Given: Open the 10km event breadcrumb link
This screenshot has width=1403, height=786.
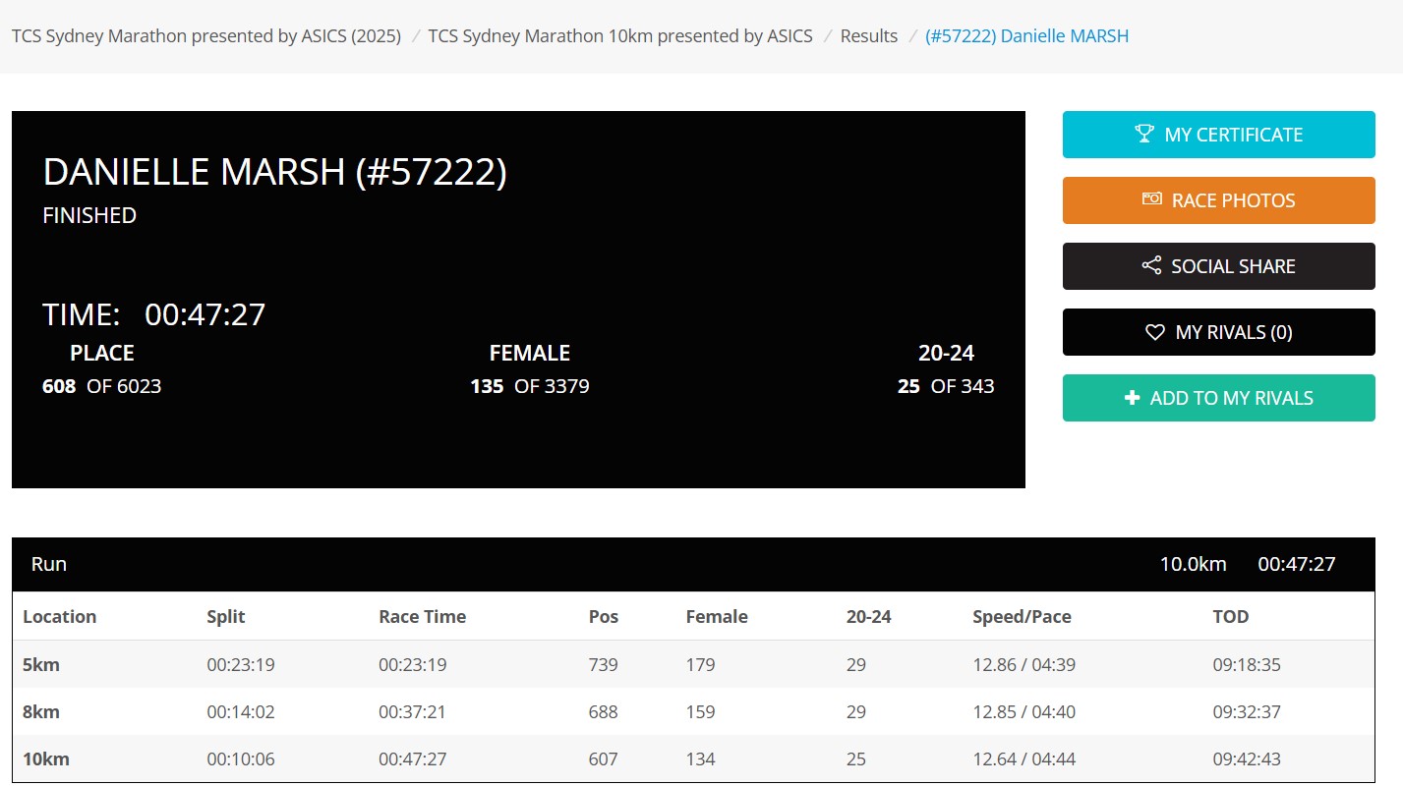Looking at the screenshot, I should (x=620, y=36).
